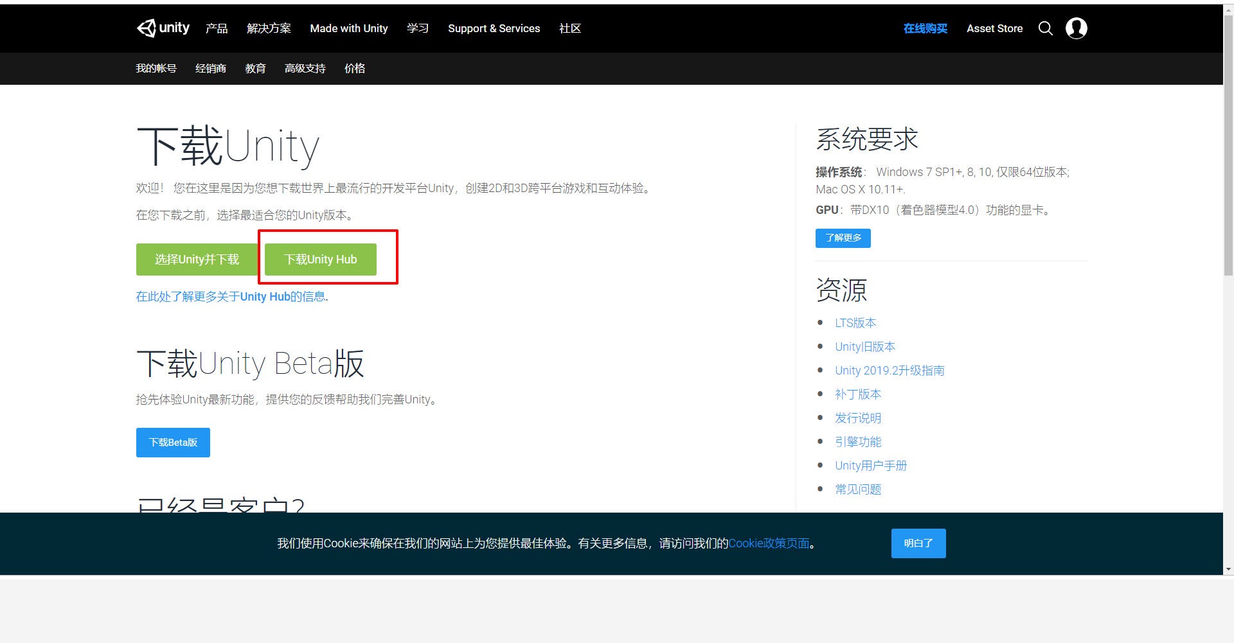Click the scrollbar down arrow
Viewport: 1234px width, 643px height.
pos(1228,569)
